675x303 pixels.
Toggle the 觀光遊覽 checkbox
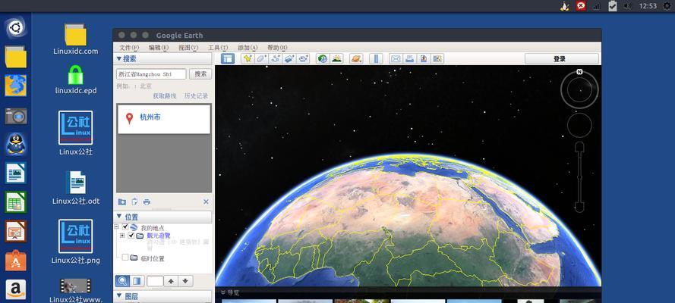(131, 235)
